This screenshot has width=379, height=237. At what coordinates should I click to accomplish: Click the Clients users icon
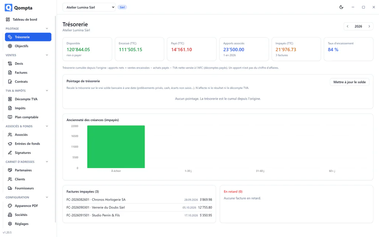[10, 179]
